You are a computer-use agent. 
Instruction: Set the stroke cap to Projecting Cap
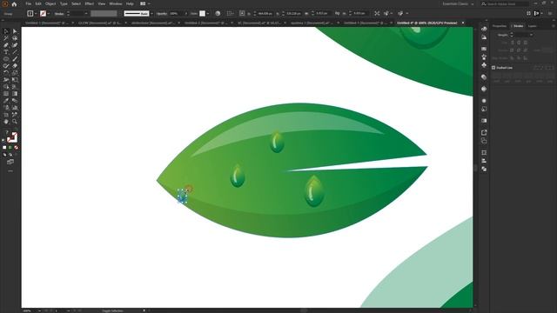pyautogui.click(x=526, y=43)
